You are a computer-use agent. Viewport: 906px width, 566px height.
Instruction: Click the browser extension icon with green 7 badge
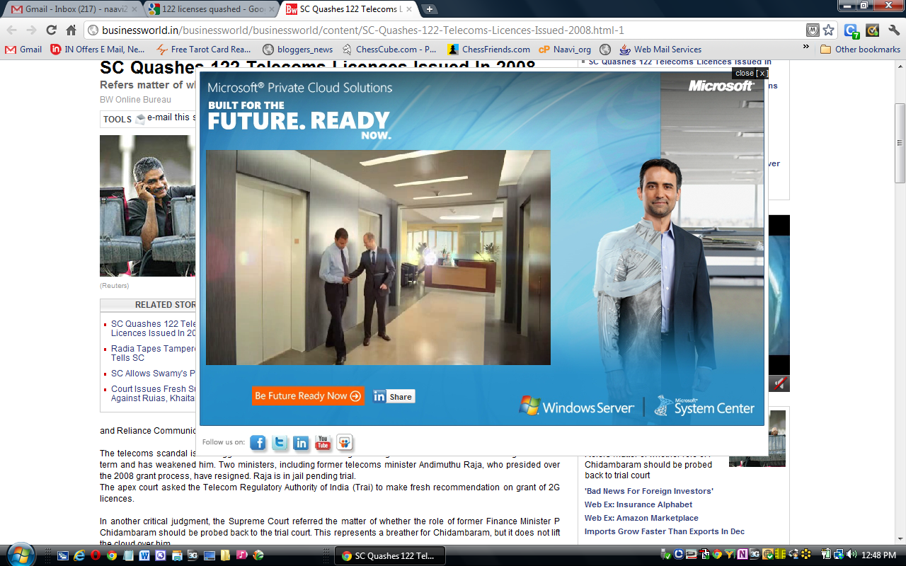tap(851, 30)
